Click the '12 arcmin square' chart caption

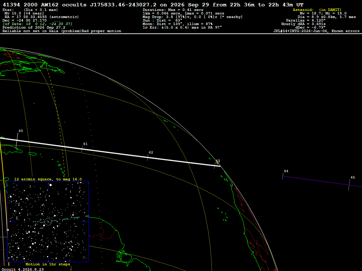[48, 179]
